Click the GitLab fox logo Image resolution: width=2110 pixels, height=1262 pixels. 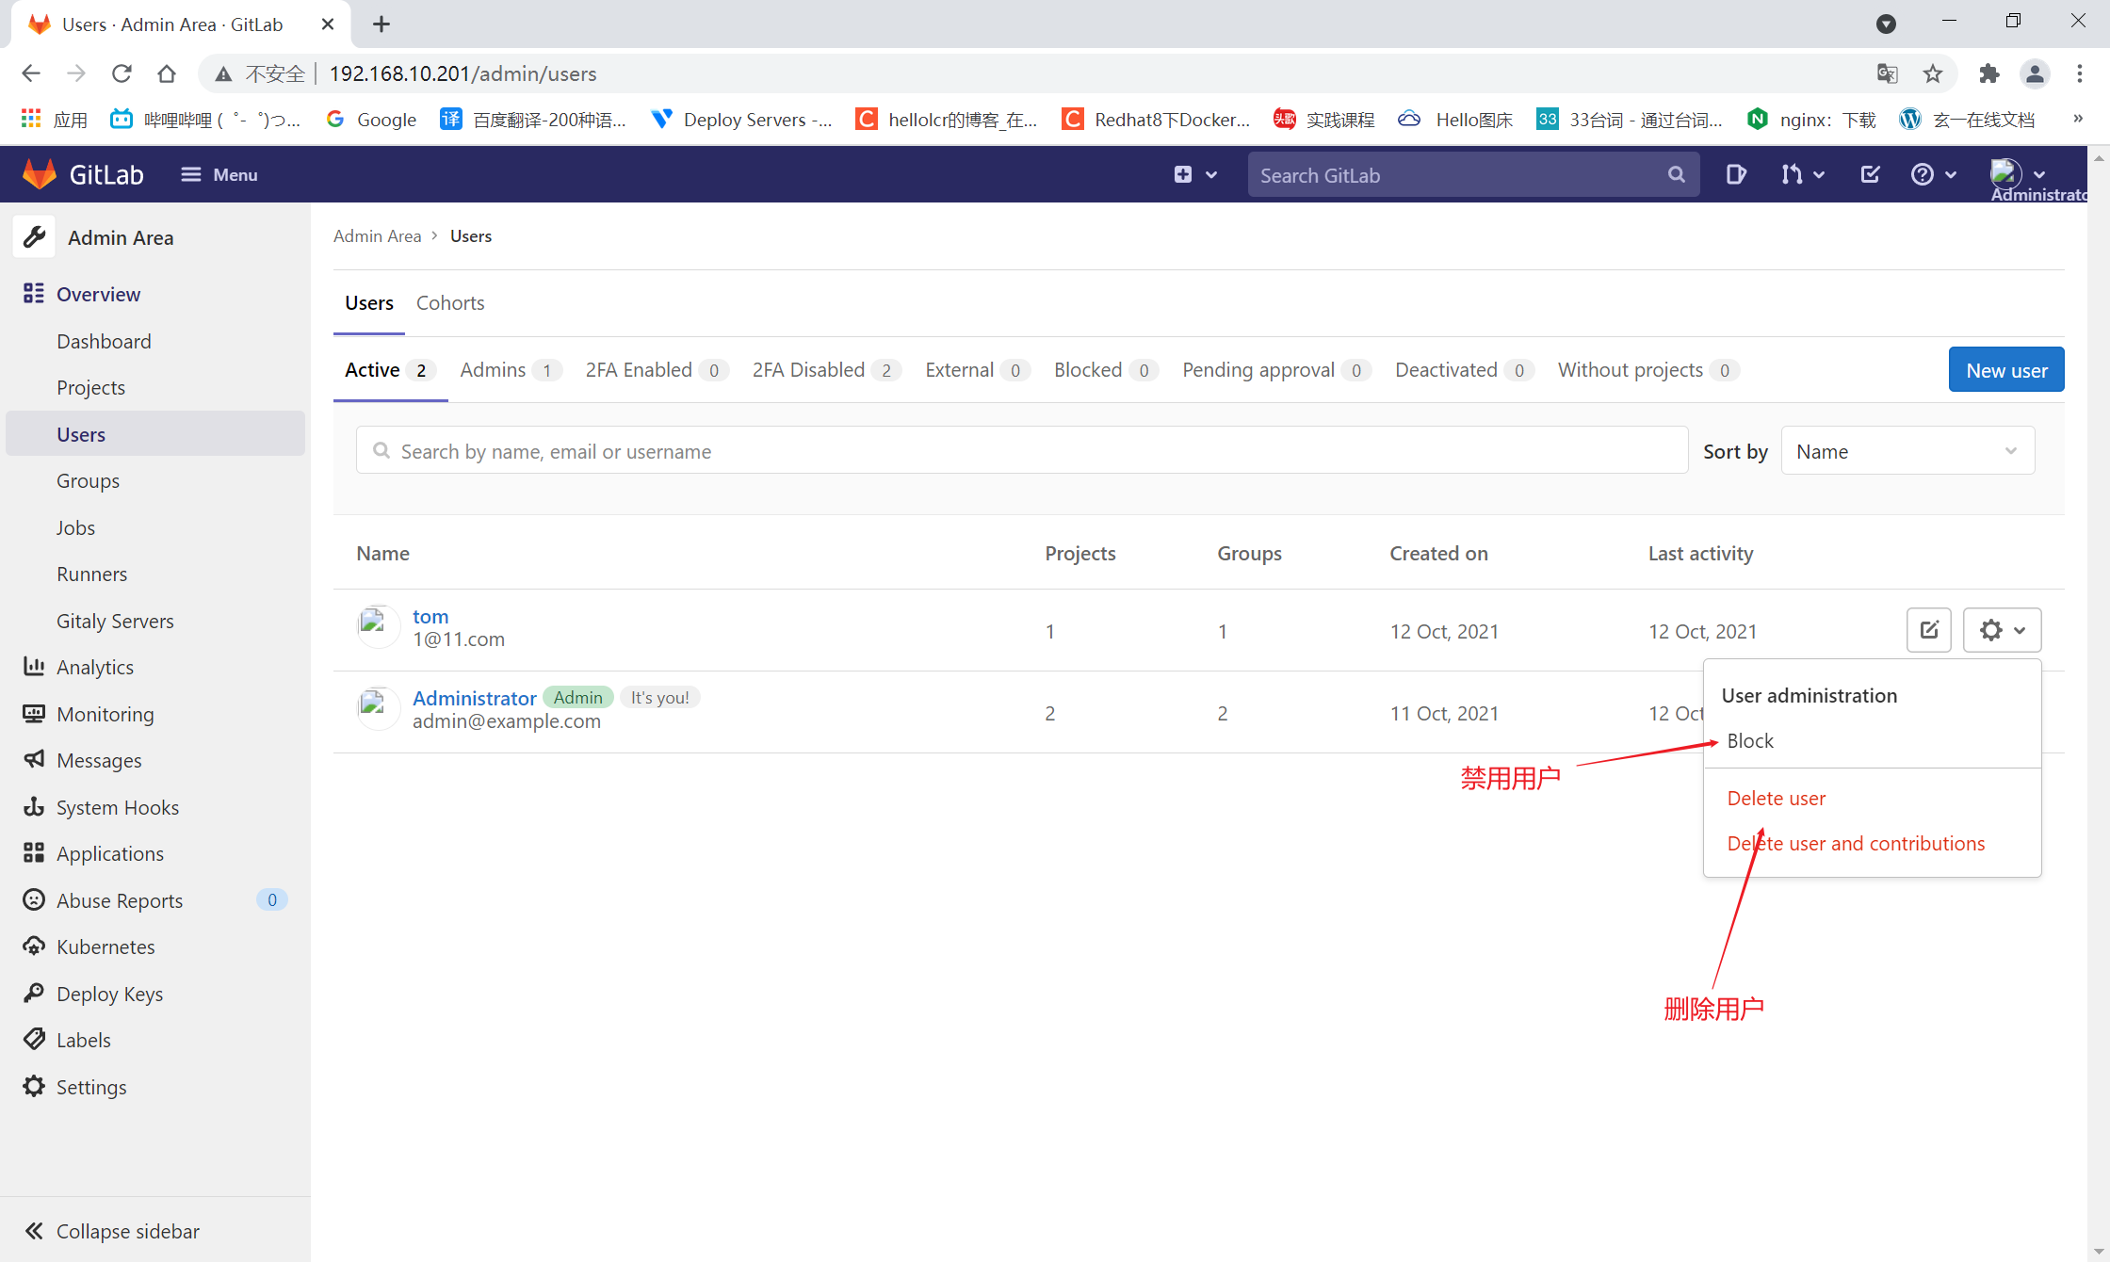point(40,174)
